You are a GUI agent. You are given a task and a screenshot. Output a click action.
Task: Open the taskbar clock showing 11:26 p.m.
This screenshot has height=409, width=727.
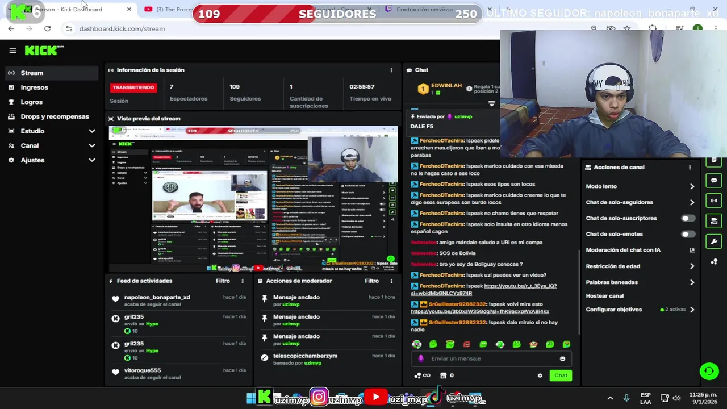(x=703, y=398)
